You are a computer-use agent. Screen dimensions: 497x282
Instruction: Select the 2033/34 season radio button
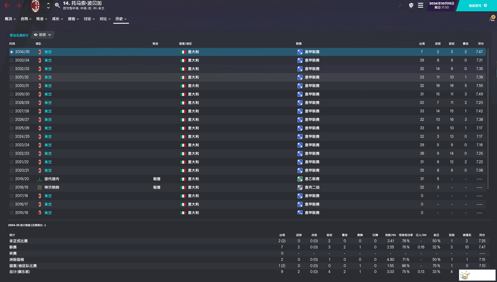12,60
